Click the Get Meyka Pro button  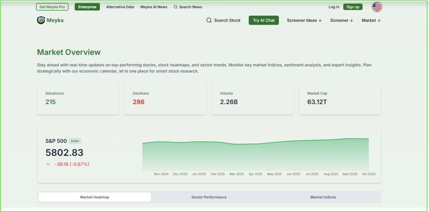pos(52,7)
